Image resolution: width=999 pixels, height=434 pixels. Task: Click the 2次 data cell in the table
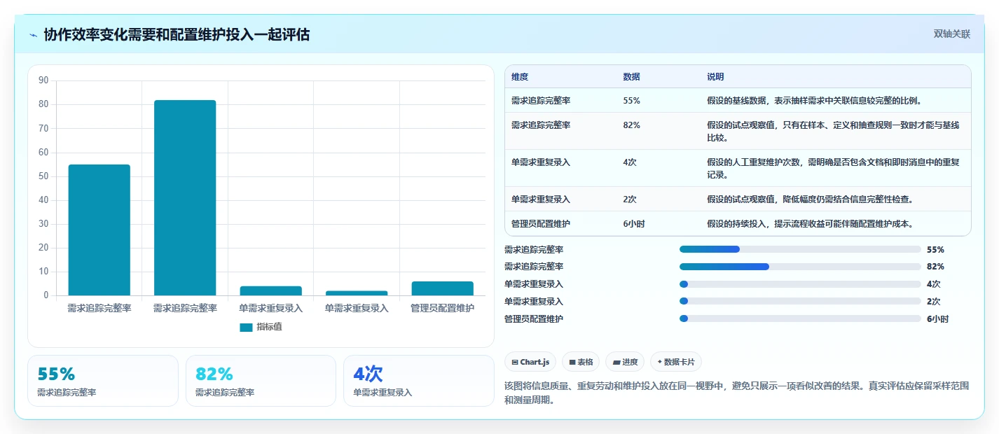tap(630, 199)
